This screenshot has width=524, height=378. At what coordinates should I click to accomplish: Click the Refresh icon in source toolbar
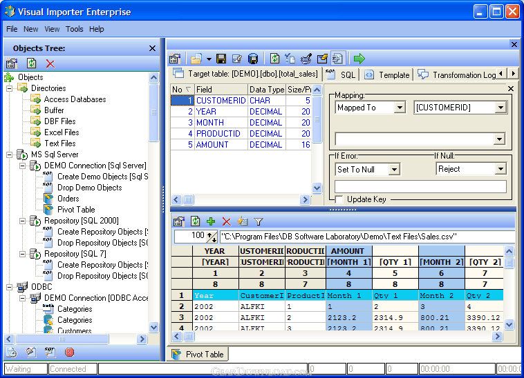[195, 221]
